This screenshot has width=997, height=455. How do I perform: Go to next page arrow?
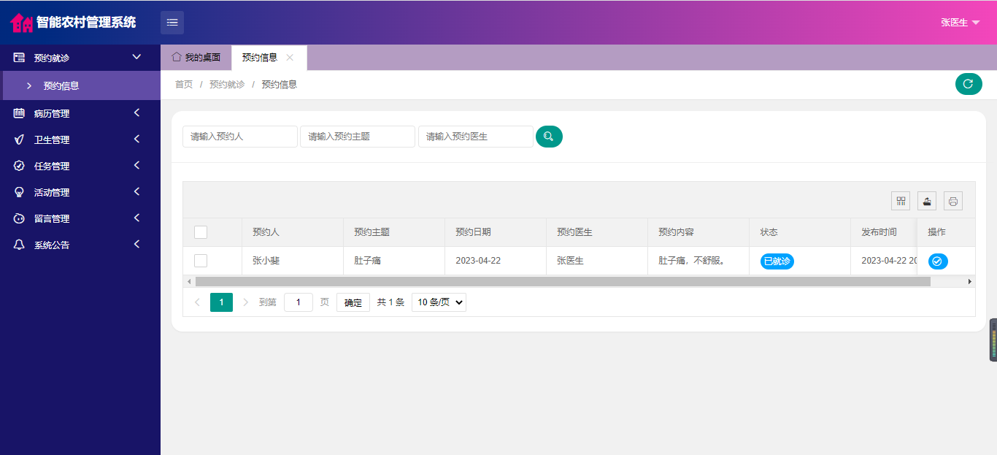[x=245, y=302]
